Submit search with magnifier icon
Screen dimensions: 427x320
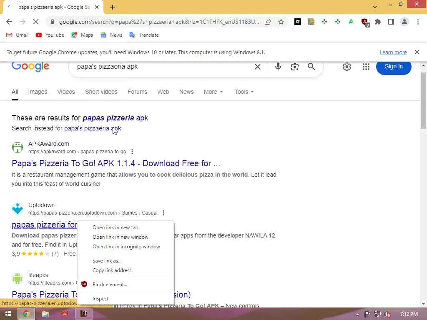[311, 67]
